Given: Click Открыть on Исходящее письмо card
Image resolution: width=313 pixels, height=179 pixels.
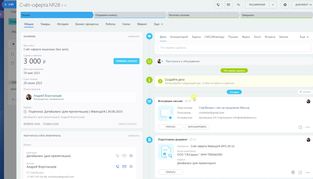Looking at the screenshot, I should (x=171, y=127).
